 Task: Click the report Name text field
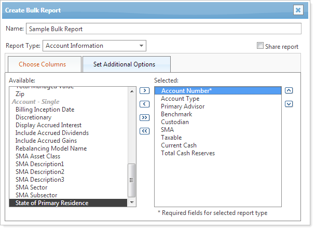163,29
